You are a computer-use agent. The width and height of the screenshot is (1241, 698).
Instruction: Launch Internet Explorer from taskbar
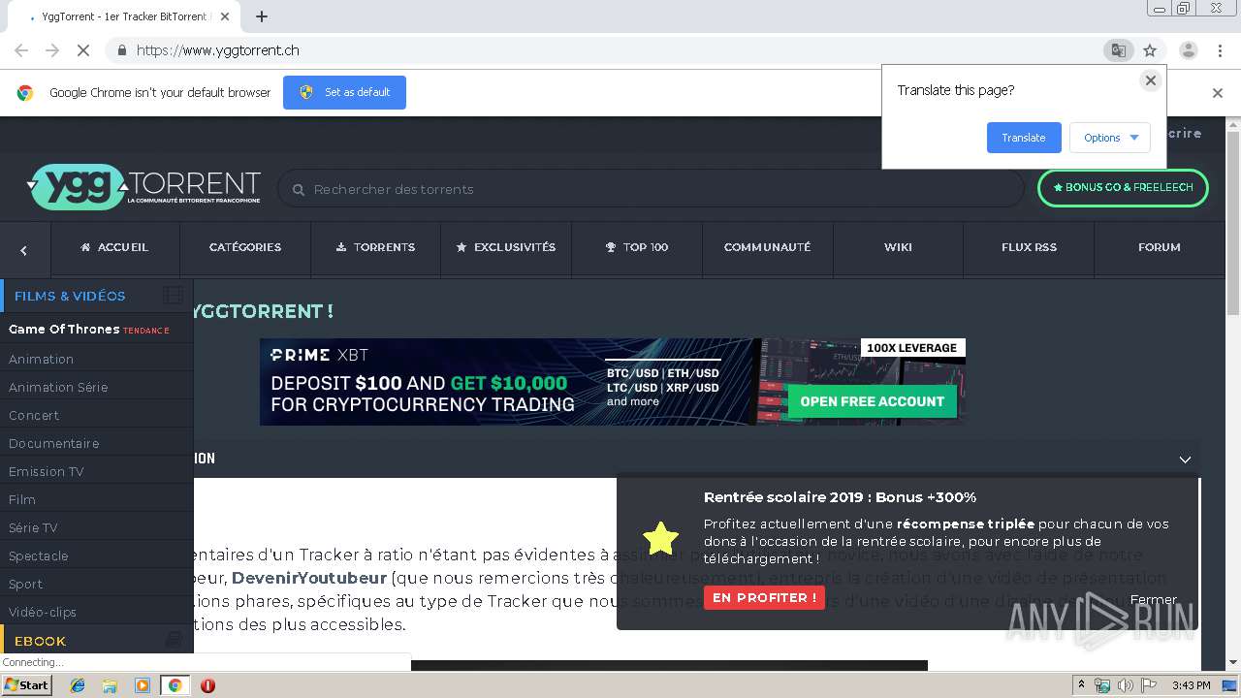pyautogui.click(x=78, y=685)
